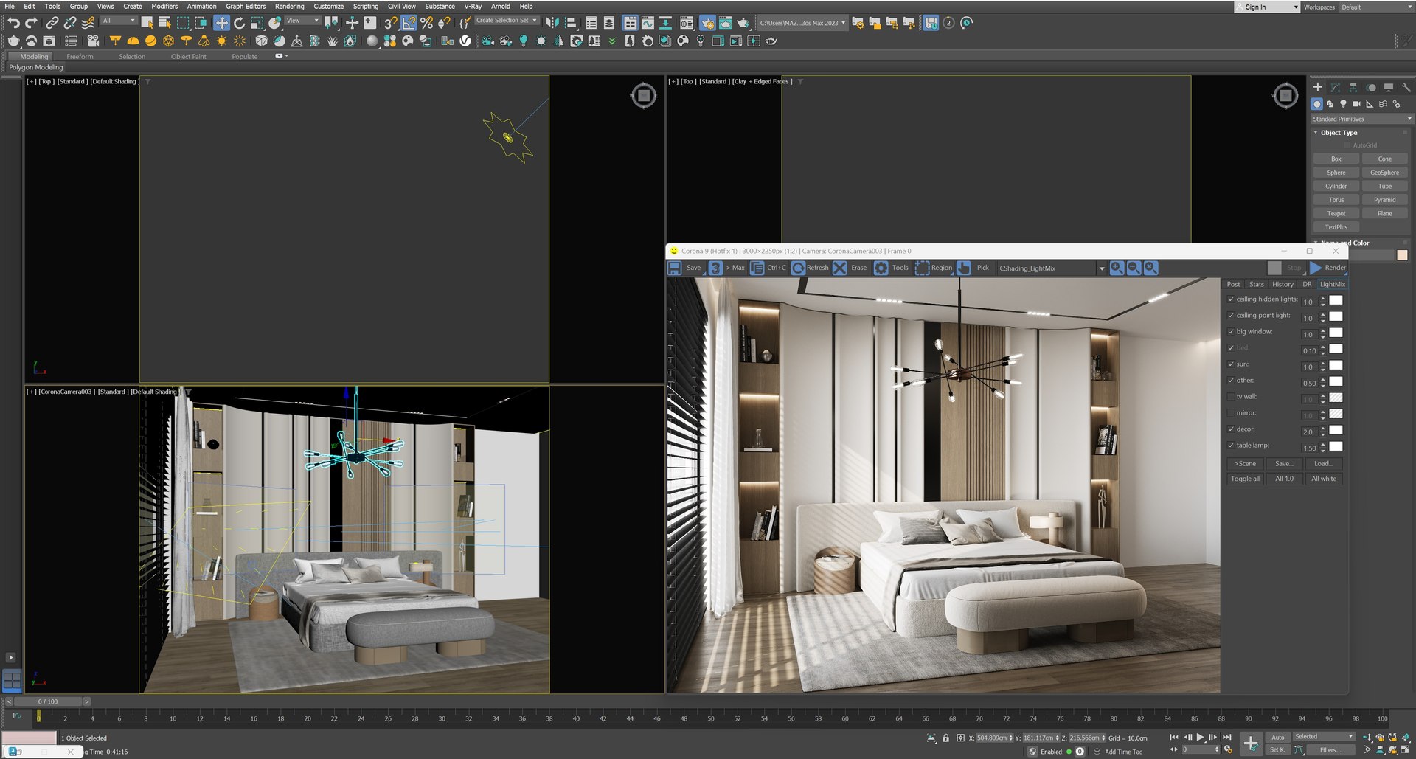Switch to the History tab in VFB
The width and height of the screenshot is (1416, 759).
tap(1283, 284)
